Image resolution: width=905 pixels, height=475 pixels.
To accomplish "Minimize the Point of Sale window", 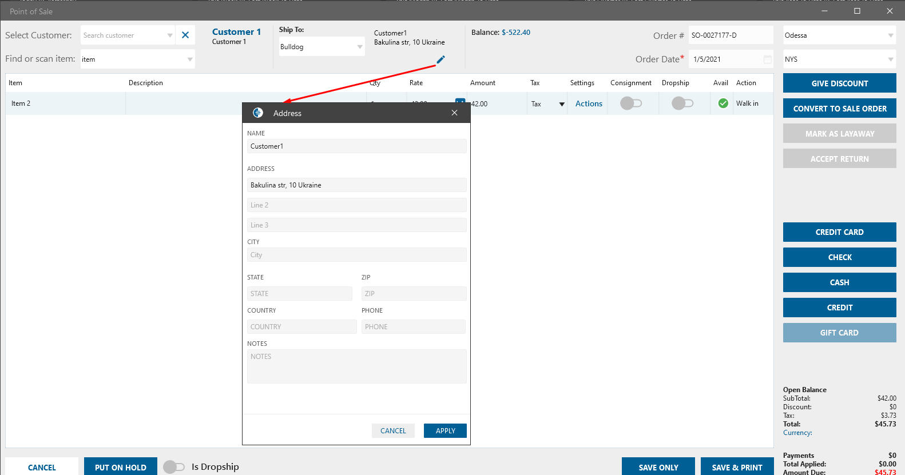I will coord(825,11).
